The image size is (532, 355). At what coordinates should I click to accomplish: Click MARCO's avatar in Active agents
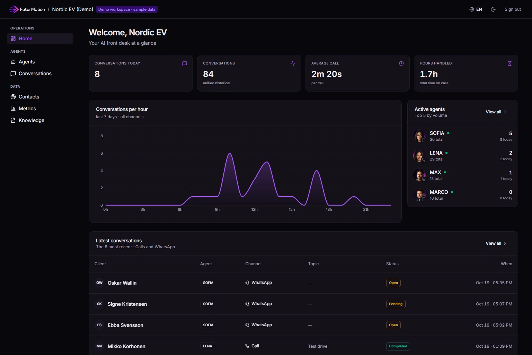click(419, 195)
